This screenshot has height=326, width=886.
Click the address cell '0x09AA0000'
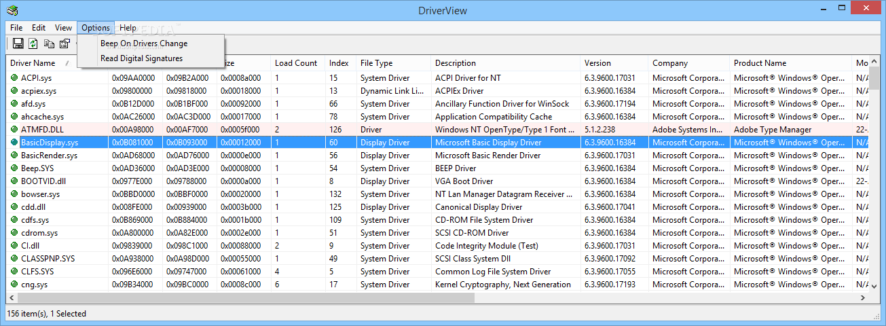click(133, 78)
